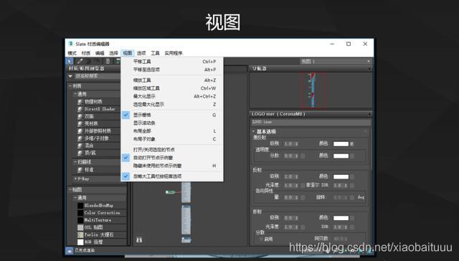Click the sphere icon beside 外部参照材质
The height and width of the screenshot is (261, 459).
tap(80, 131)
